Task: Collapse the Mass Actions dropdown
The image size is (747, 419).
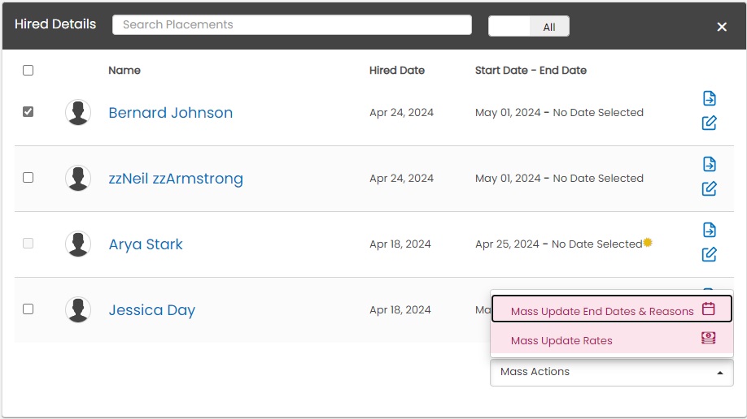Action: point(611,372)
